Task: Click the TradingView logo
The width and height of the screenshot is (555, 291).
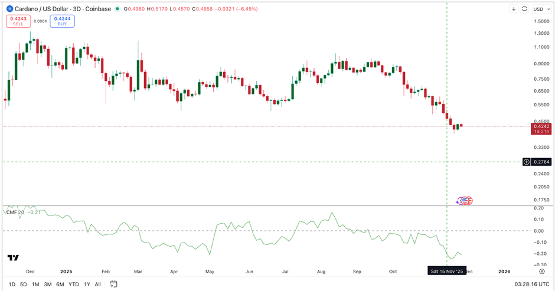Action: pyautogui.click(x=12, y=258)
